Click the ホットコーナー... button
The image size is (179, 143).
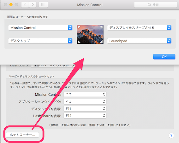[x=22, y=135]
